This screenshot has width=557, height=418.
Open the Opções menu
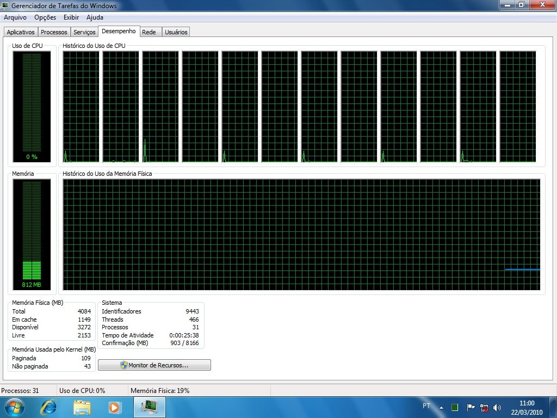45,17
